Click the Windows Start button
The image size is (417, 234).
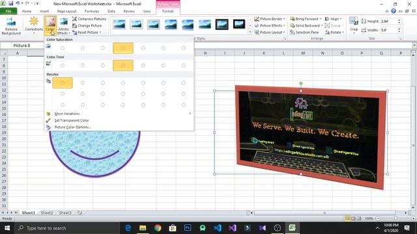pyautogui.click(x=7, y=228)
